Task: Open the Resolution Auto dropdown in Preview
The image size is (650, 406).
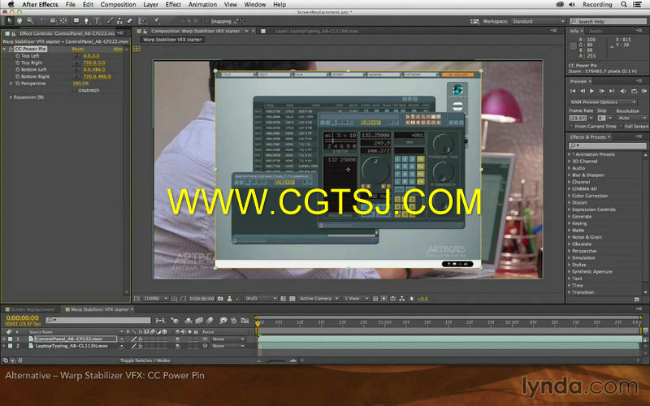Action: [x=632, y=118]
